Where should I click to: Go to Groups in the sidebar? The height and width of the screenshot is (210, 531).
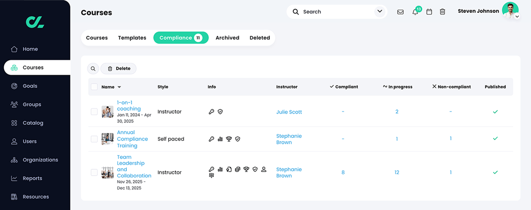[x=26, y=104]
